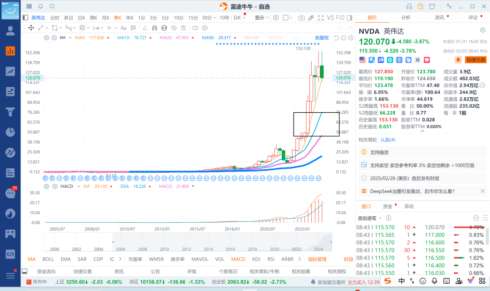The image size is (490, 291).
Task: Open the 10年:日K range dropdown
Action: click(232, 18)
